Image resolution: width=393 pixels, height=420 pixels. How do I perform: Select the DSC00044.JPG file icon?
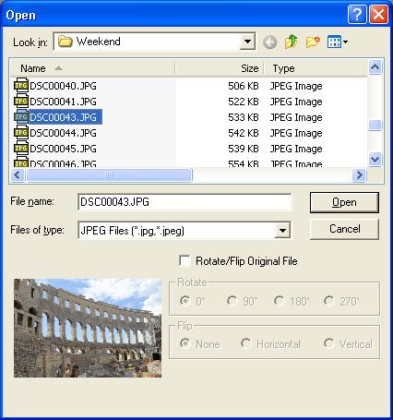tap(21, 132)
